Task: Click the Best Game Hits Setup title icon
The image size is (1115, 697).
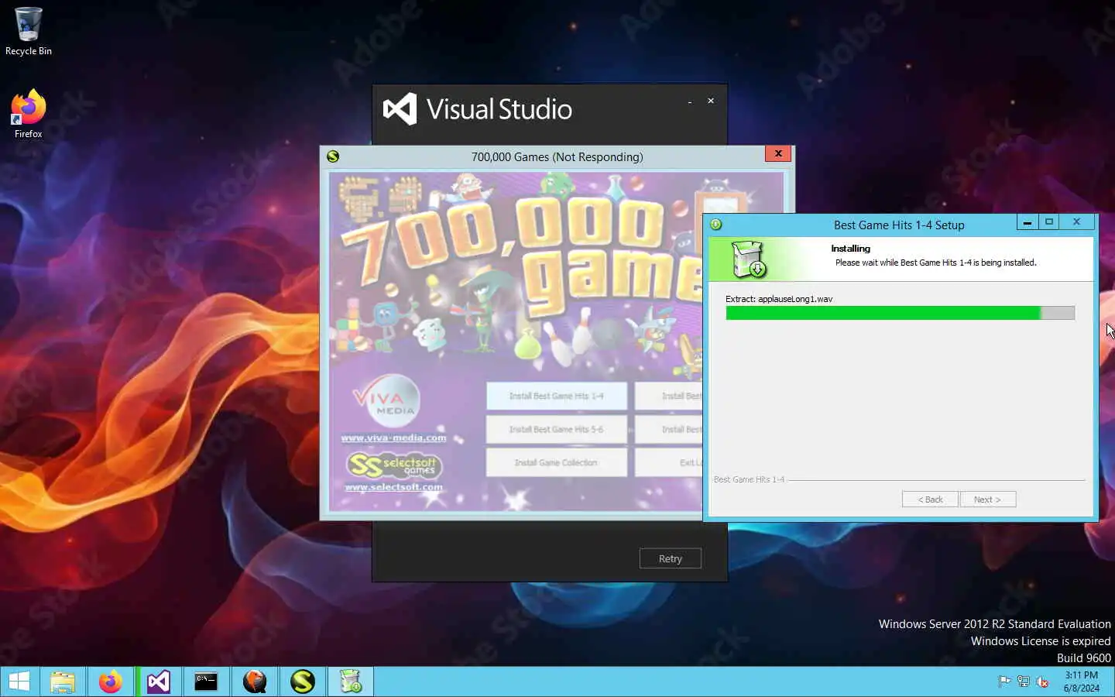Action: (x=716, y=225)
